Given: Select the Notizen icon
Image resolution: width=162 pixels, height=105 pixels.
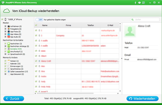Looking at the screenshot, I should [9, 61].
